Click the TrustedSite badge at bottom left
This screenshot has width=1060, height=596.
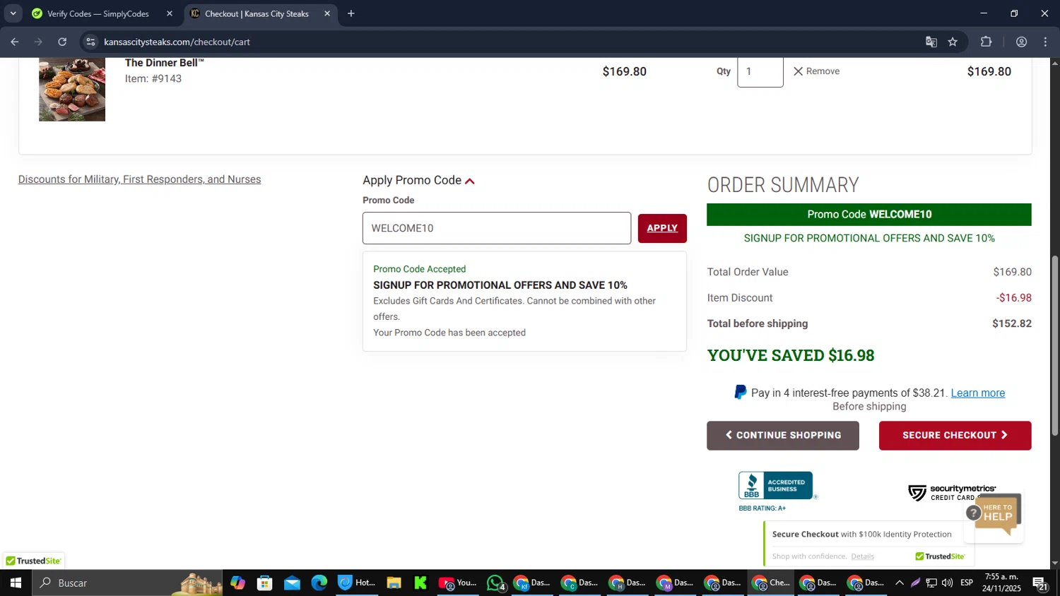[x=33, y=561]
